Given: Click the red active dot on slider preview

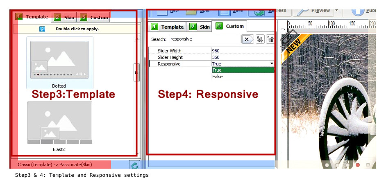Looking at the screenshot, I should coord(358,165).
